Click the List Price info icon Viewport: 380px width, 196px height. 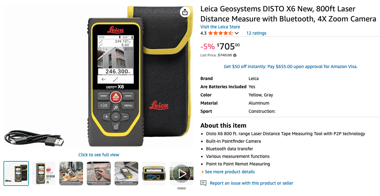(235, 55)
